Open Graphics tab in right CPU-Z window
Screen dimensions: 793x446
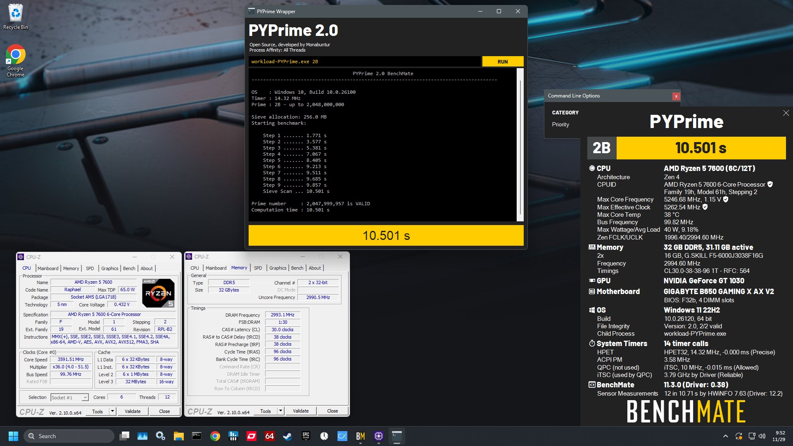coord(278,268)
